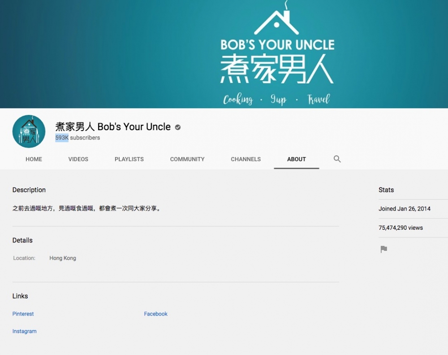The width and height of the screenshot is (448, 355).
Task: Click the Chinese channel description text
Action: 86,209
